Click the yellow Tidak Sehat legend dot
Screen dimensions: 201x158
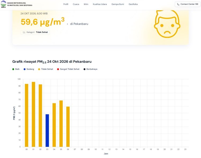click(39, 69)
